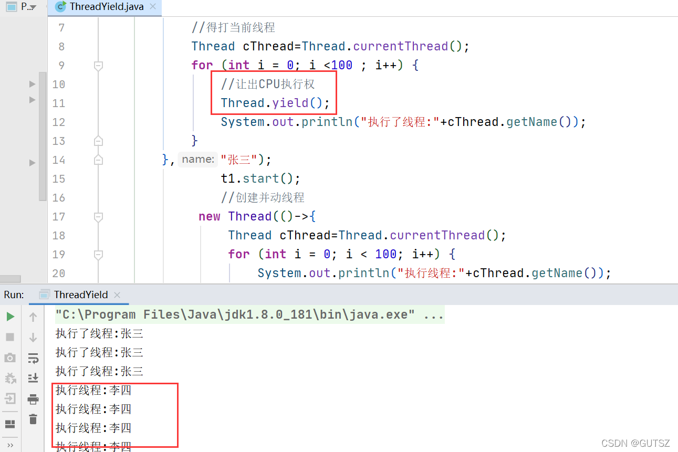Viewport: 678px width, 452px height.
Task: Jump up the stack trace arrow
Action: [33, 317]
